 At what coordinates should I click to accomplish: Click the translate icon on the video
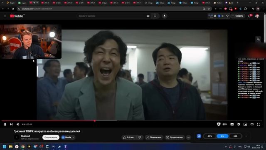258,39
